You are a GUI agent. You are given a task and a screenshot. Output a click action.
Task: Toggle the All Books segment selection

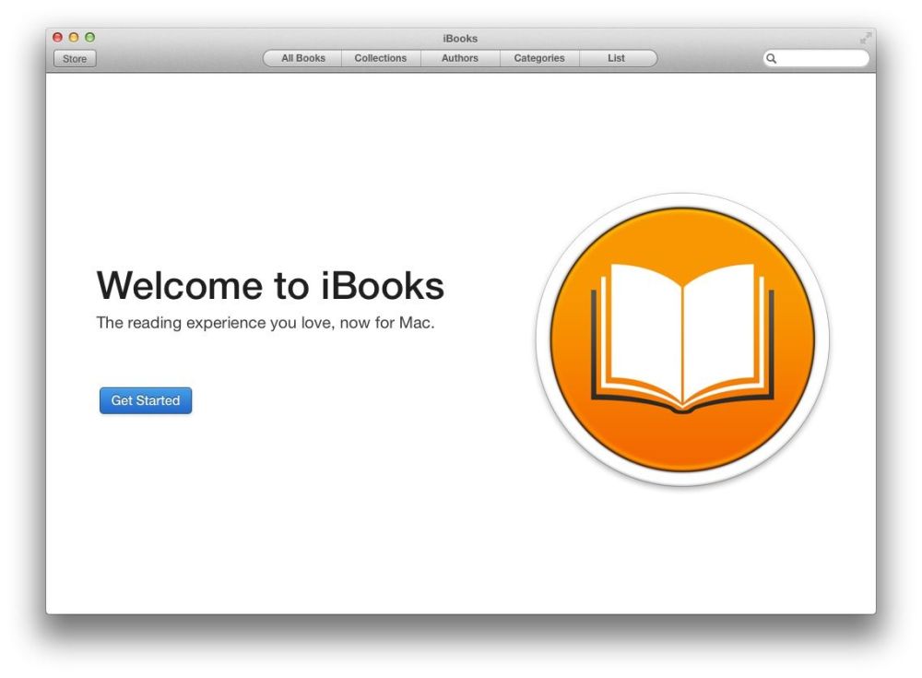point(301,58)
